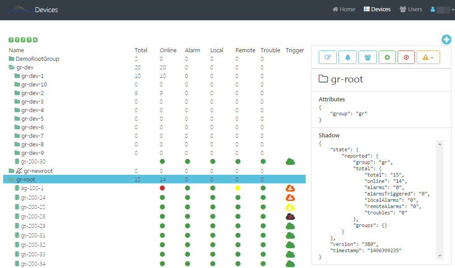Viewport: 455px width, 268px height.
Task: Click the Name column header
Action: [16, 50]
